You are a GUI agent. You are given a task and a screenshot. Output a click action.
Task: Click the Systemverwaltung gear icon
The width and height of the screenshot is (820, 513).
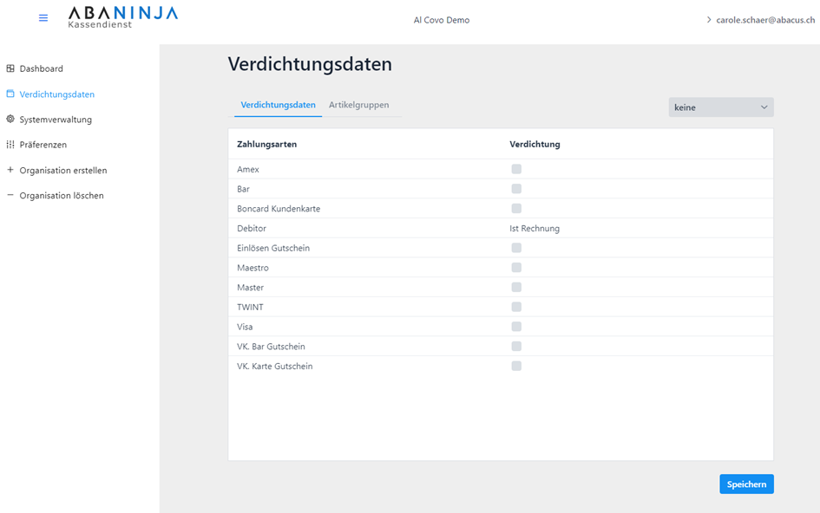click(x=10, y=120)
